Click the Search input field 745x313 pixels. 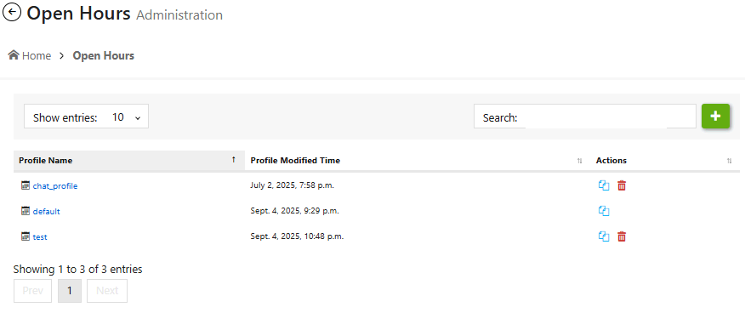596,117
